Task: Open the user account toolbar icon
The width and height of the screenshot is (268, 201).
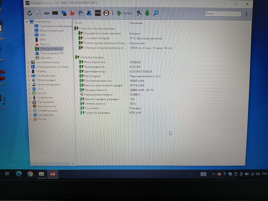Action: pyautogui.click(x=89, y=13)
